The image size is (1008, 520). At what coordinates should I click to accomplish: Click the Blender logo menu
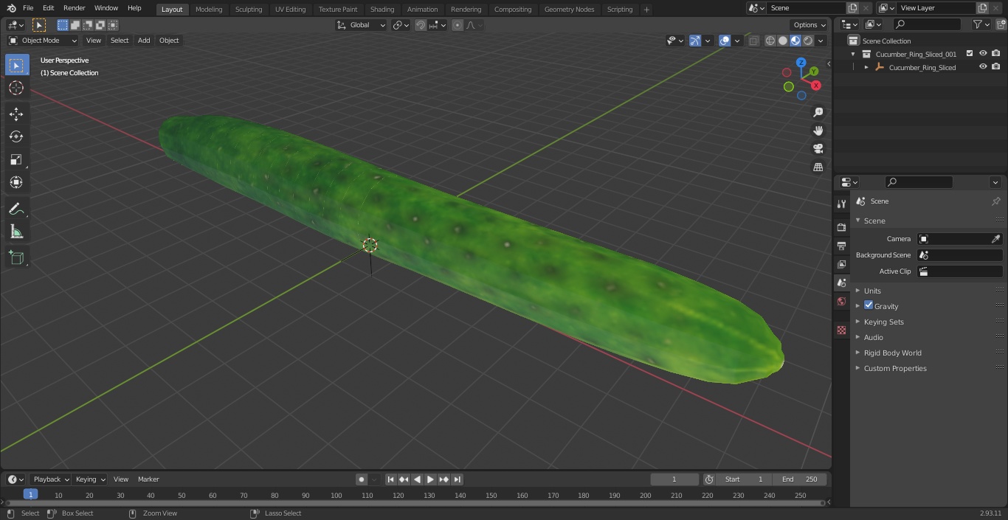tap(12, 8)
